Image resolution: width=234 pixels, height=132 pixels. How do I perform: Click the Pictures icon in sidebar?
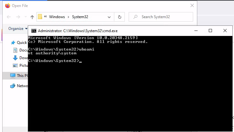(x=15, y=66)
